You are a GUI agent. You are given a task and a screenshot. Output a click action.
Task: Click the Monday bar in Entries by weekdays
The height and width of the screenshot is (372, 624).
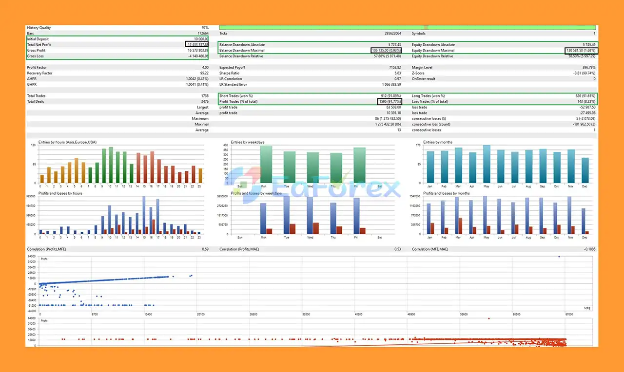click(x=266, y=164)
